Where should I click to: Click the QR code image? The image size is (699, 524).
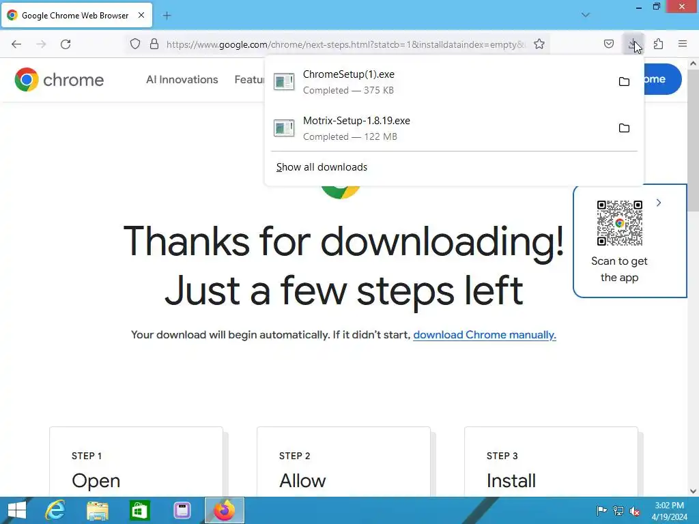click(620, 223)
